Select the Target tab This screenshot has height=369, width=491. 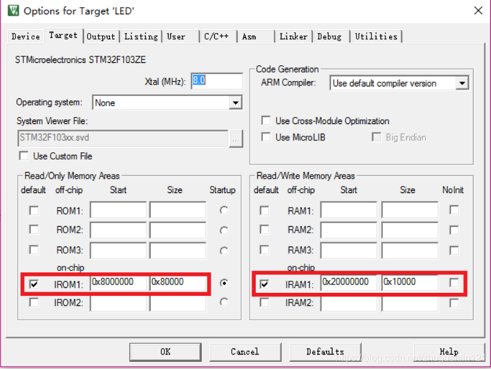(63, 35)
